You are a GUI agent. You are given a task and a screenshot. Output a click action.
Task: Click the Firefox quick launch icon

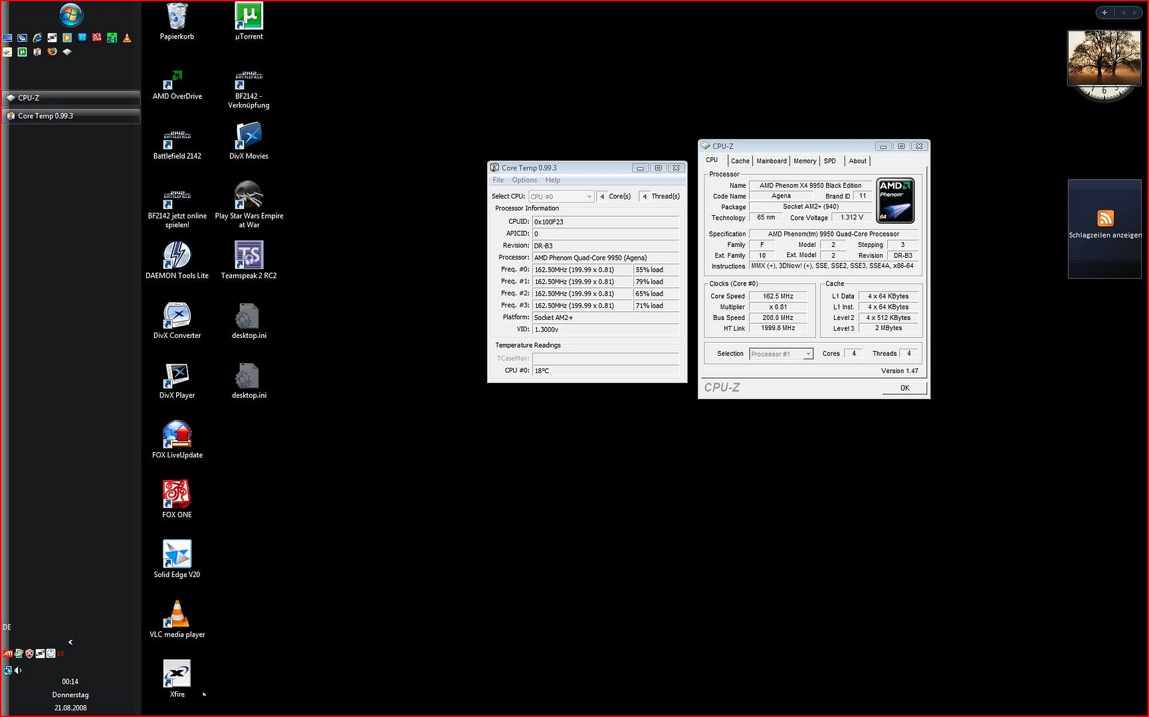coord(52,51)
